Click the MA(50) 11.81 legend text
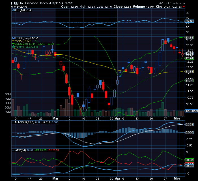This screenshot has width=198, height=181. (x=23, y=41)
